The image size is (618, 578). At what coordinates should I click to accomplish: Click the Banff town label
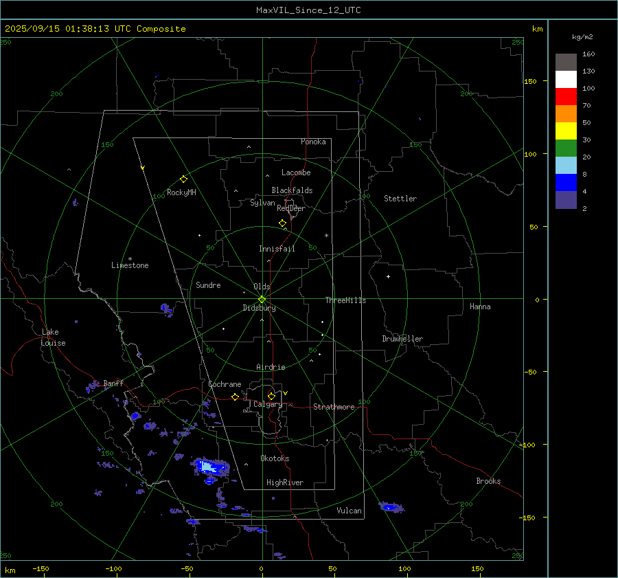113,383
